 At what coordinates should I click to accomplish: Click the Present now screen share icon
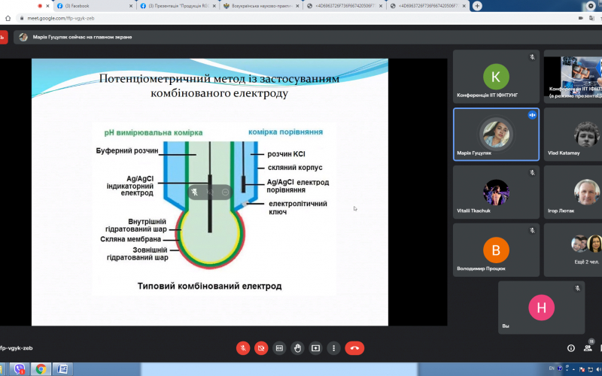tap(315, 348)
